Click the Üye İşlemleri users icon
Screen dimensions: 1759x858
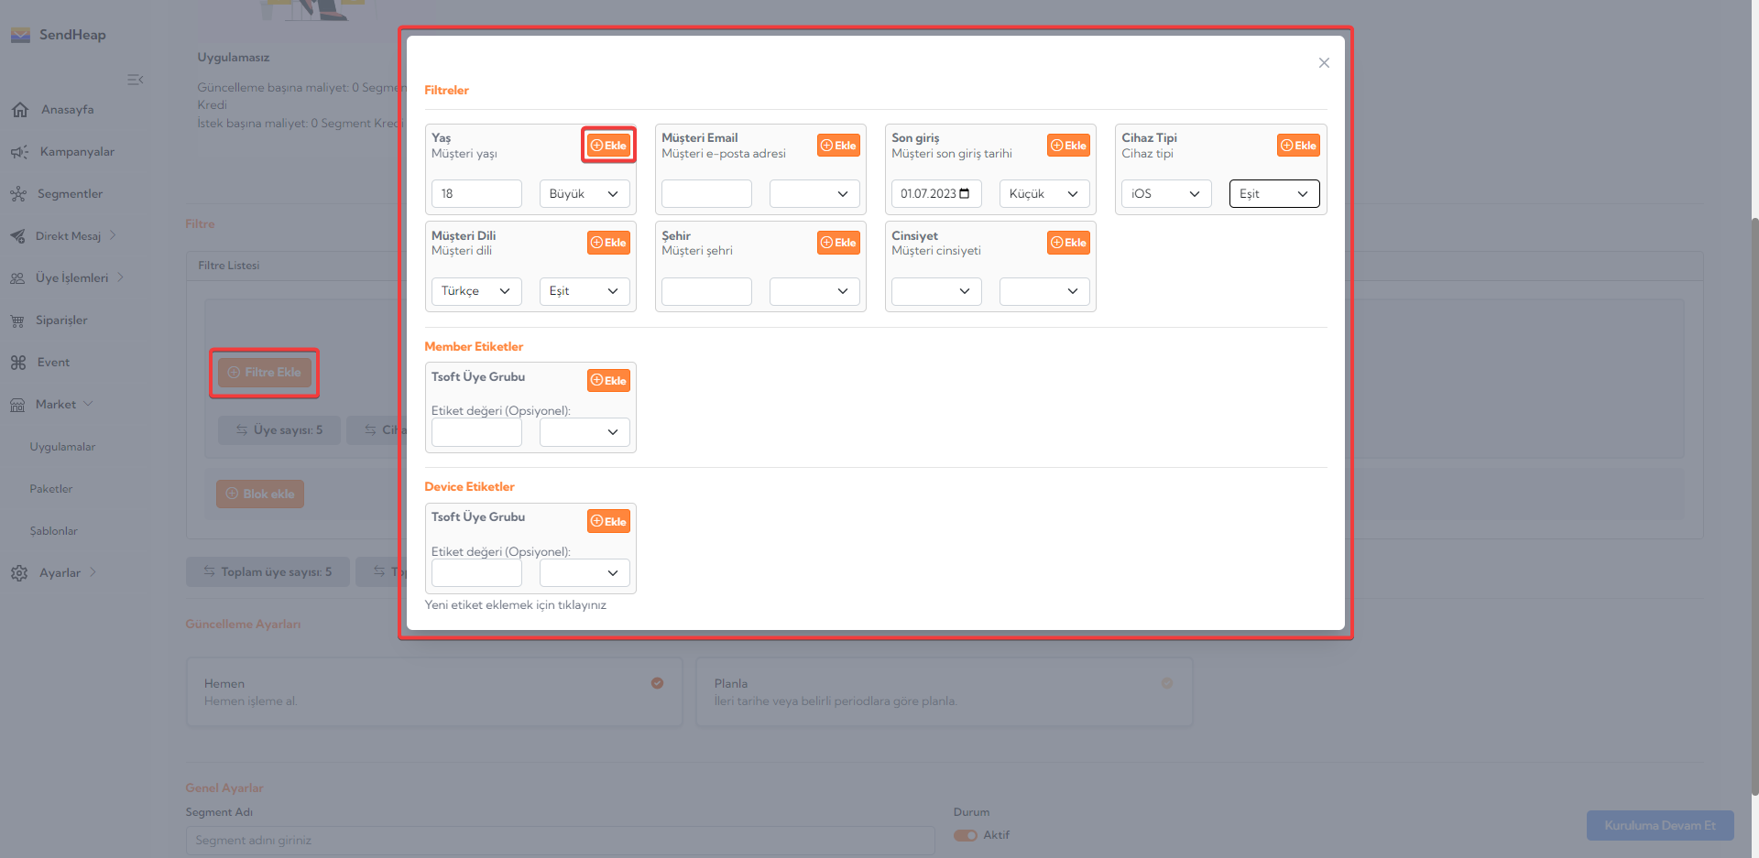[x=17, y=278]
